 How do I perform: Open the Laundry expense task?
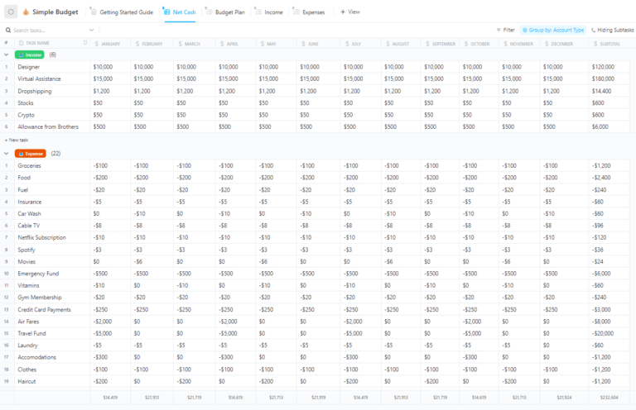[27, 346]
